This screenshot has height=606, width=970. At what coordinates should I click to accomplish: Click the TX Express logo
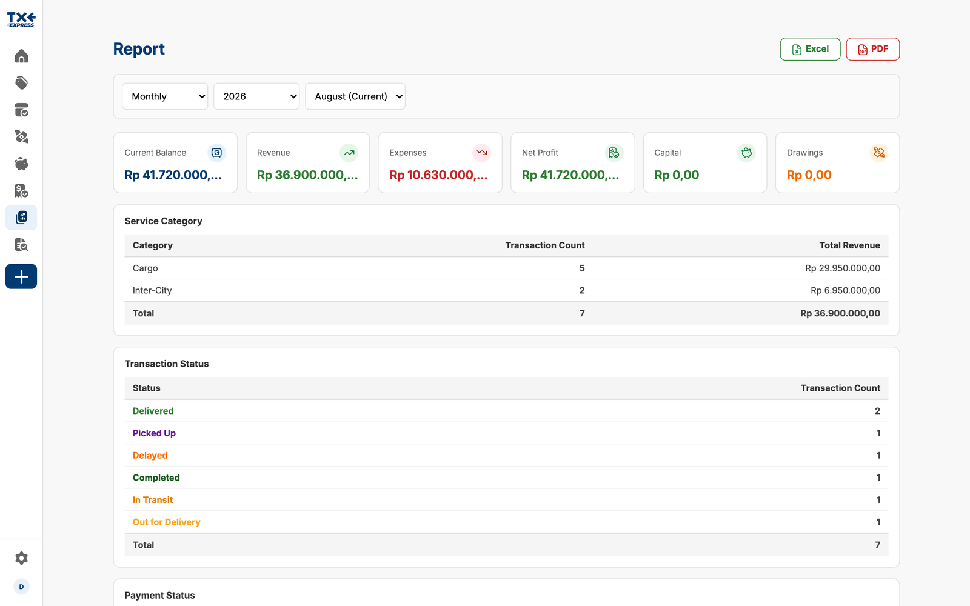(21, 19)
